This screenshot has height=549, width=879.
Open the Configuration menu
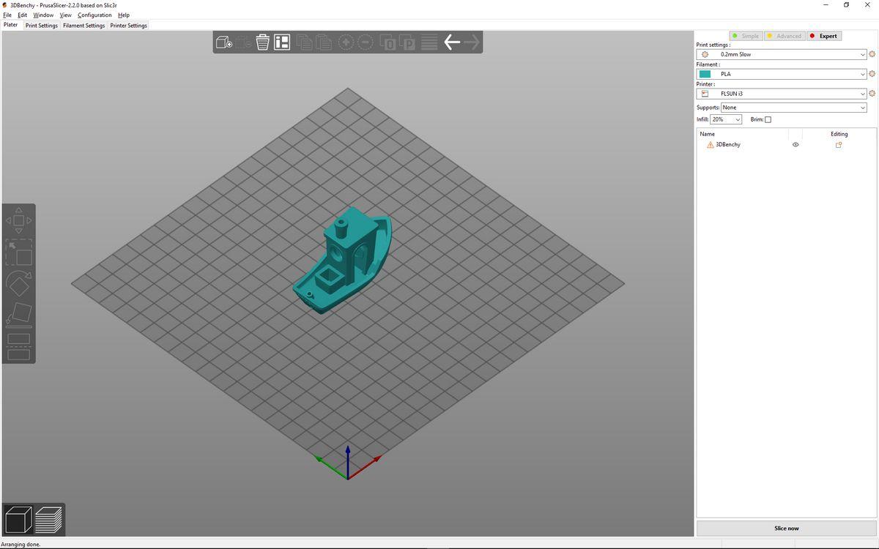coord(94,15)
